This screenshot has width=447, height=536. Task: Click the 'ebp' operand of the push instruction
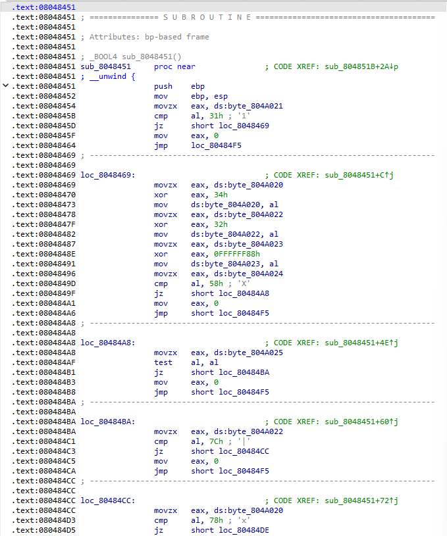198,87
